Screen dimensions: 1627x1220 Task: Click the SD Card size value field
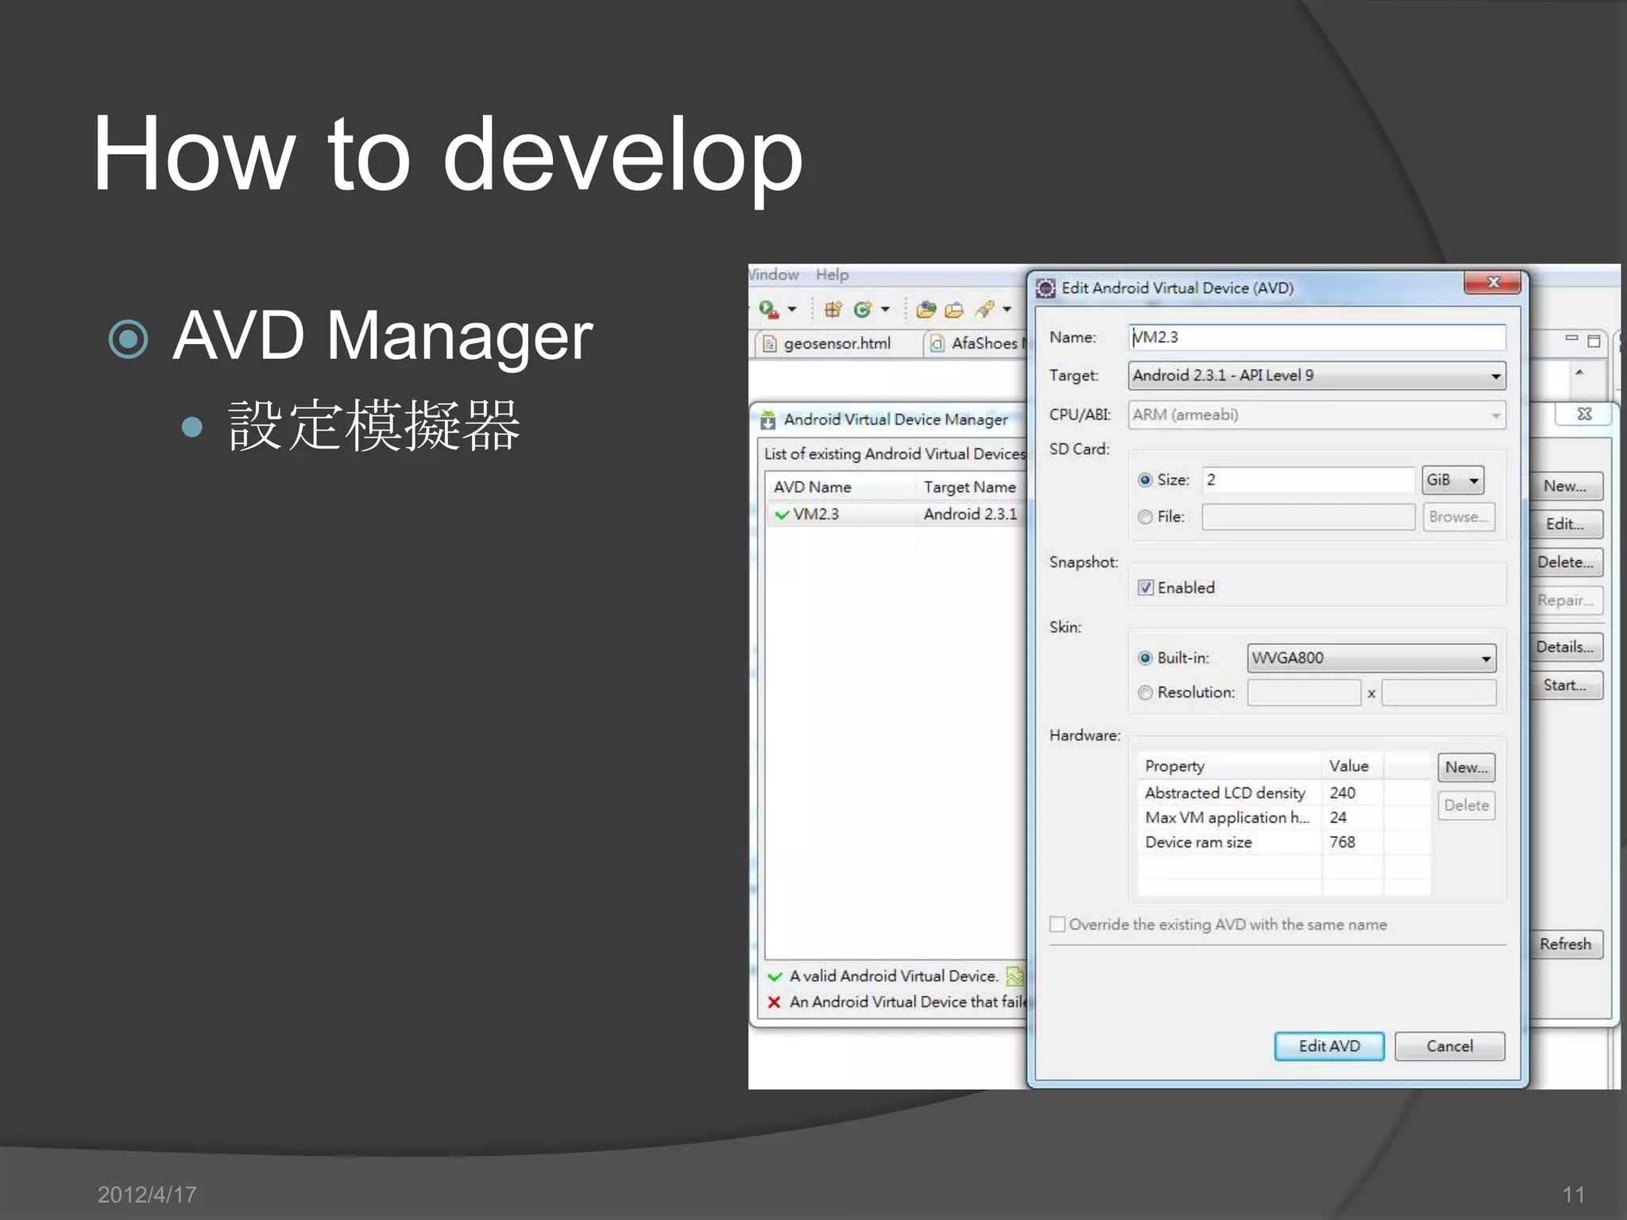pyautogui.click(x=1308, y=480)
